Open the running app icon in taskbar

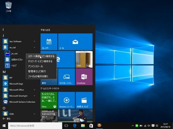tap(99, 126)
